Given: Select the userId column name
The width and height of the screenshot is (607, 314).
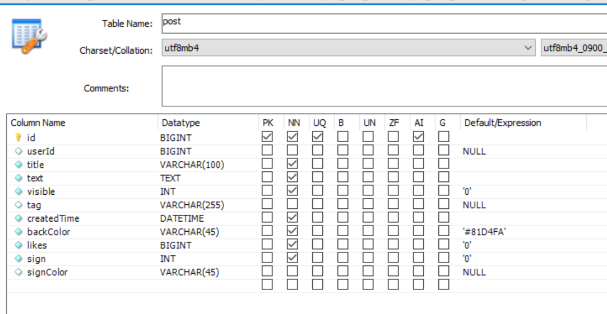Looking at the screenshot, I should [41, 151].
